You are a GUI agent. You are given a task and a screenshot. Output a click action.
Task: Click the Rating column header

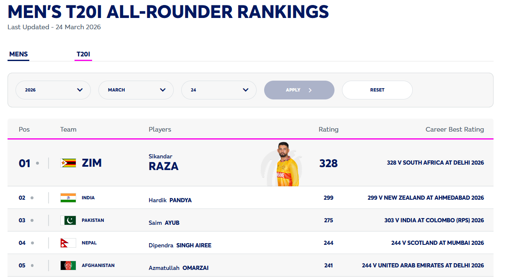pyautogui.click(x=328, y=130)
